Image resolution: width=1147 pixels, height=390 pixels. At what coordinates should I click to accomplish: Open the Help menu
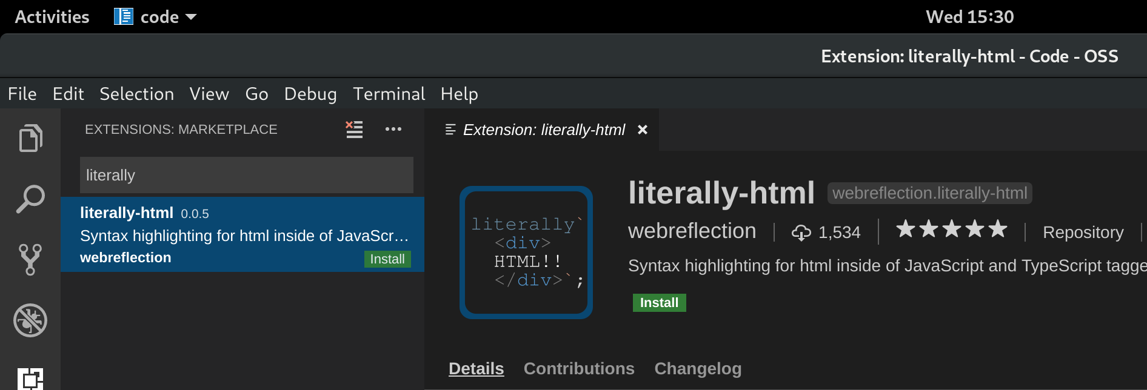tap(460, 94)
